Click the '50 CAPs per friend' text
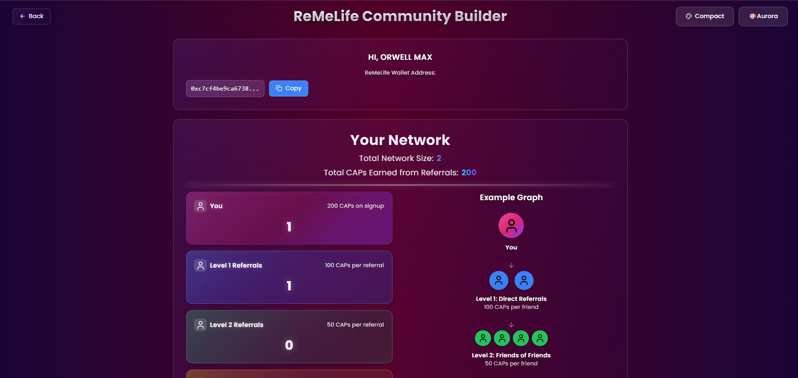The image size is (798, 378). [x=511, y=364]
